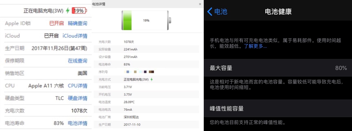
Task: Open the 了解更多… link
Action: (255, 46)
